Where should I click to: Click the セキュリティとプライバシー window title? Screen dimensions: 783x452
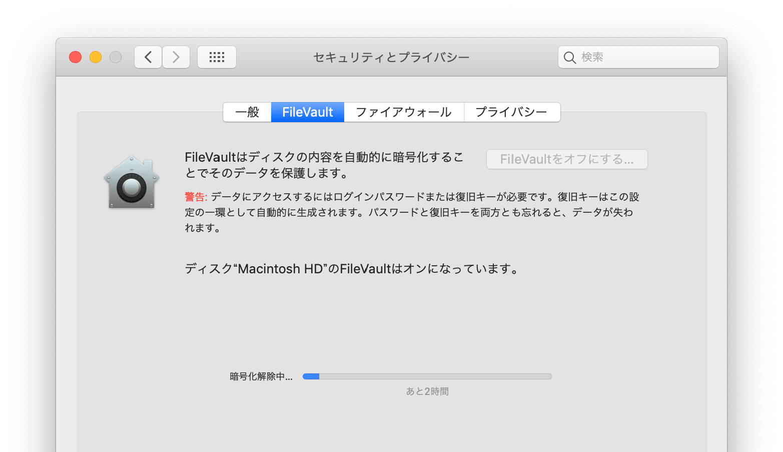pos(391,57)
